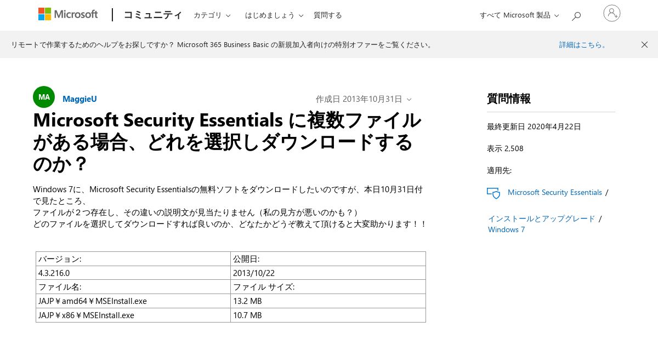Open the すべて Microsoft 製品 dropdown
Screen dimensions: 658x345
pos(519,15)
